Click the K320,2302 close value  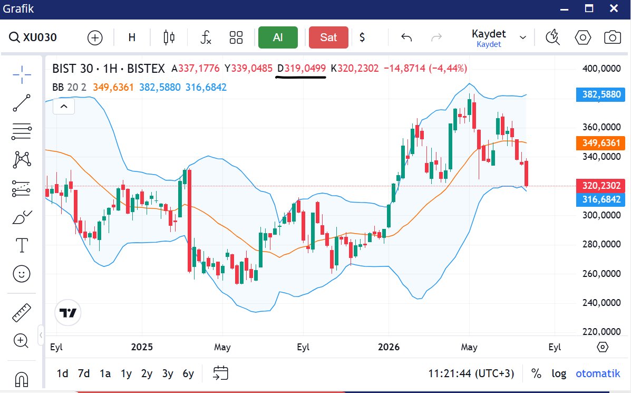[355, 69]
